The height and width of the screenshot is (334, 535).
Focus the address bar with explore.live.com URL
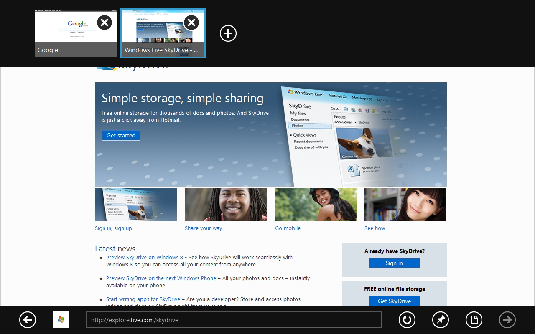(x=234, y=320)
